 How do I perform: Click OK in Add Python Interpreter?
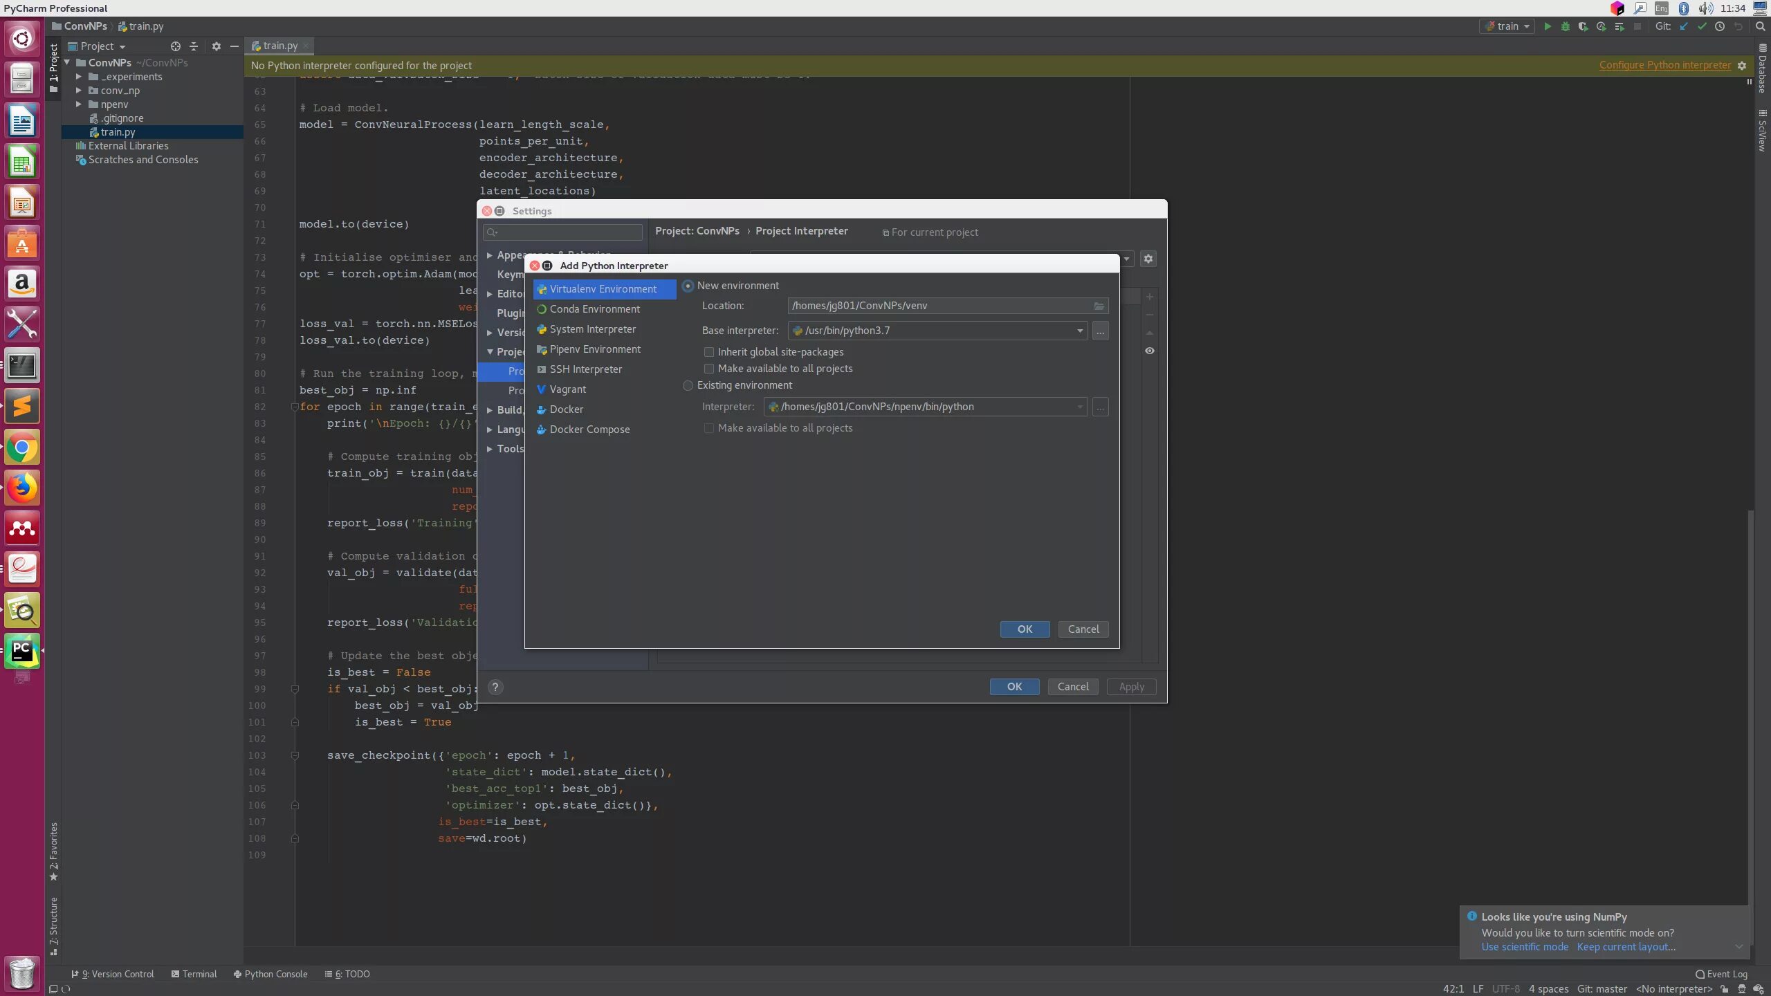(1025, 629)
